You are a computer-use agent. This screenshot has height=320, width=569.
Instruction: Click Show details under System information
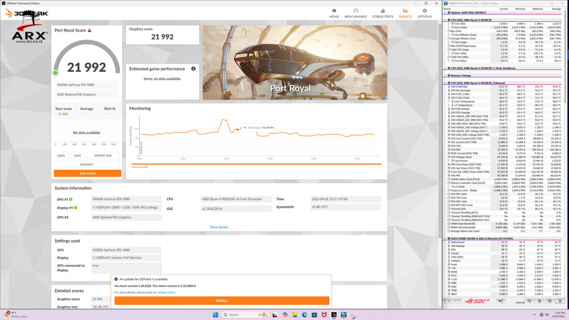point(219,227)
